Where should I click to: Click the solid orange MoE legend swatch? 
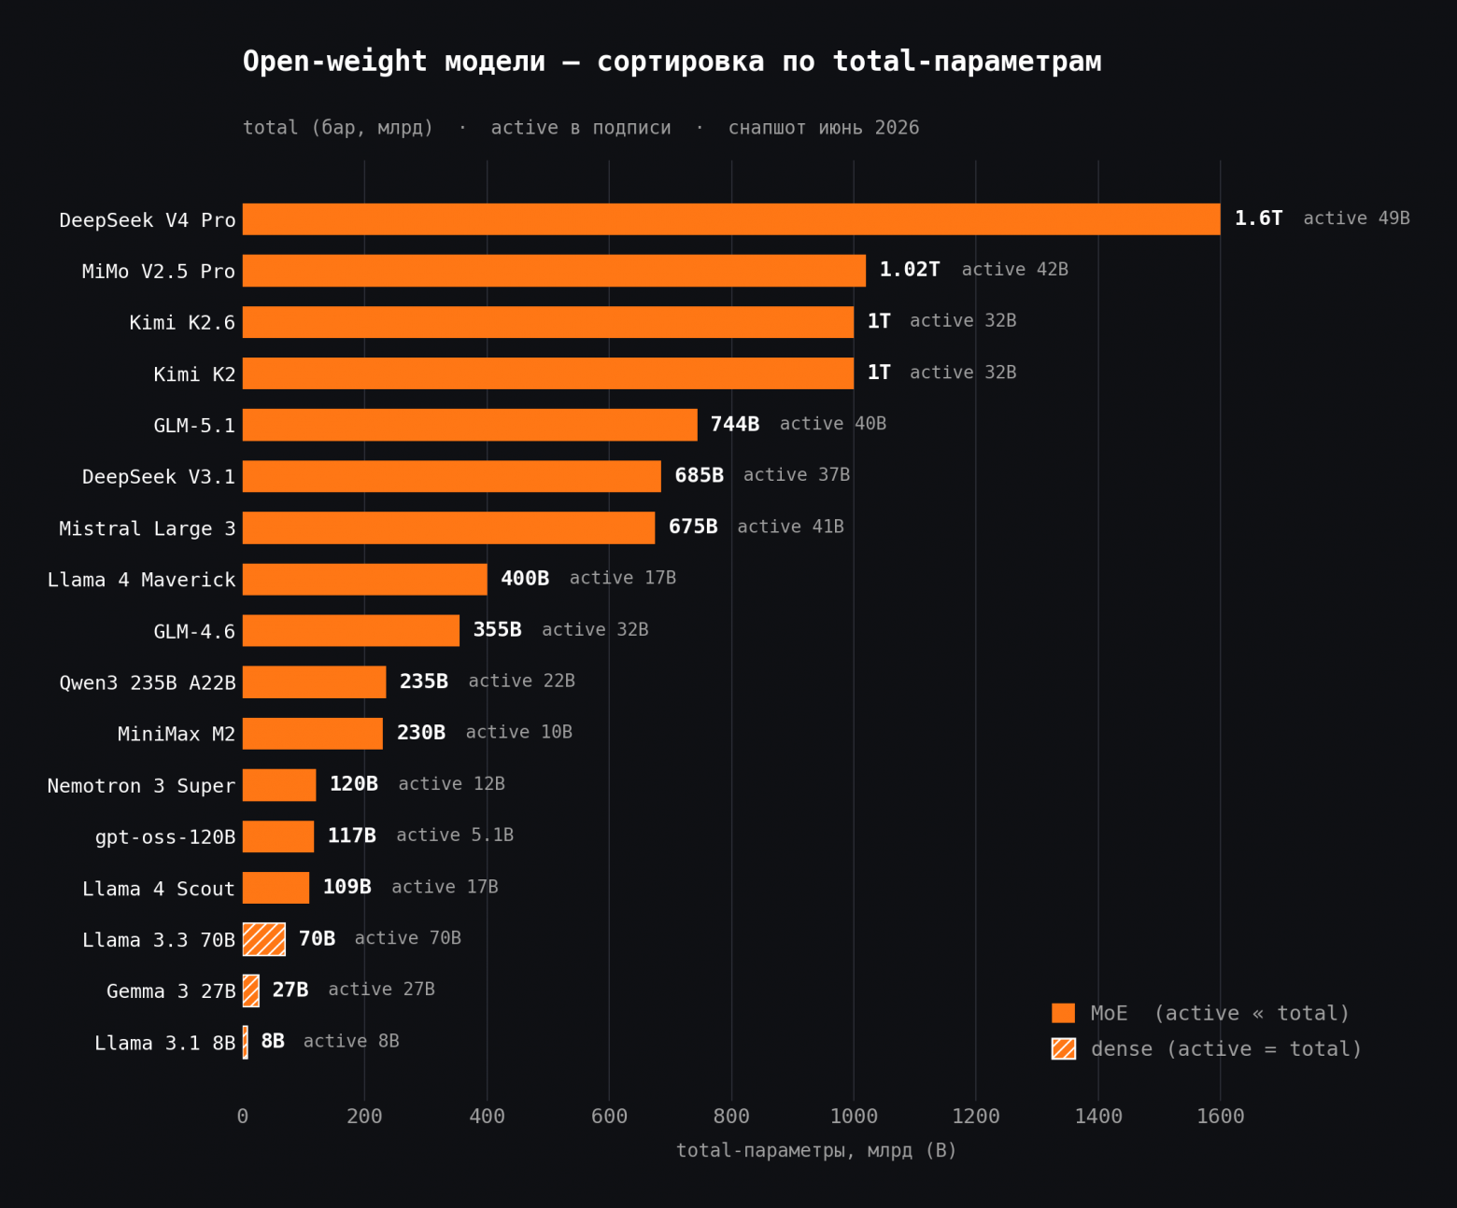point(1063,1013)
